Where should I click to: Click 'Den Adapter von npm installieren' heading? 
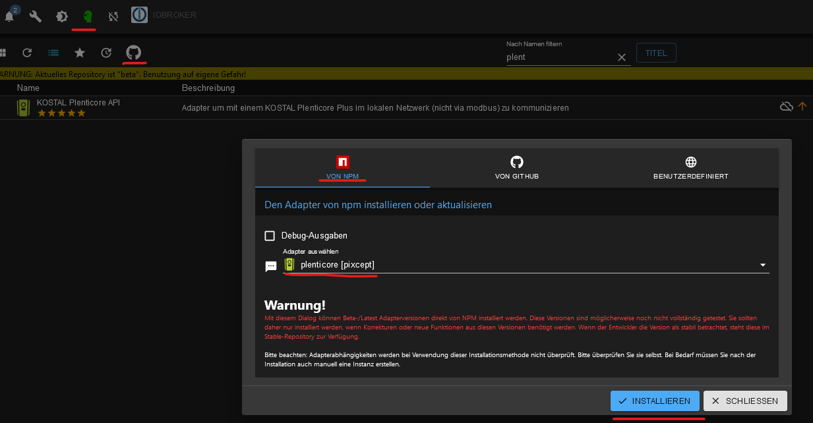coord(378,205)
